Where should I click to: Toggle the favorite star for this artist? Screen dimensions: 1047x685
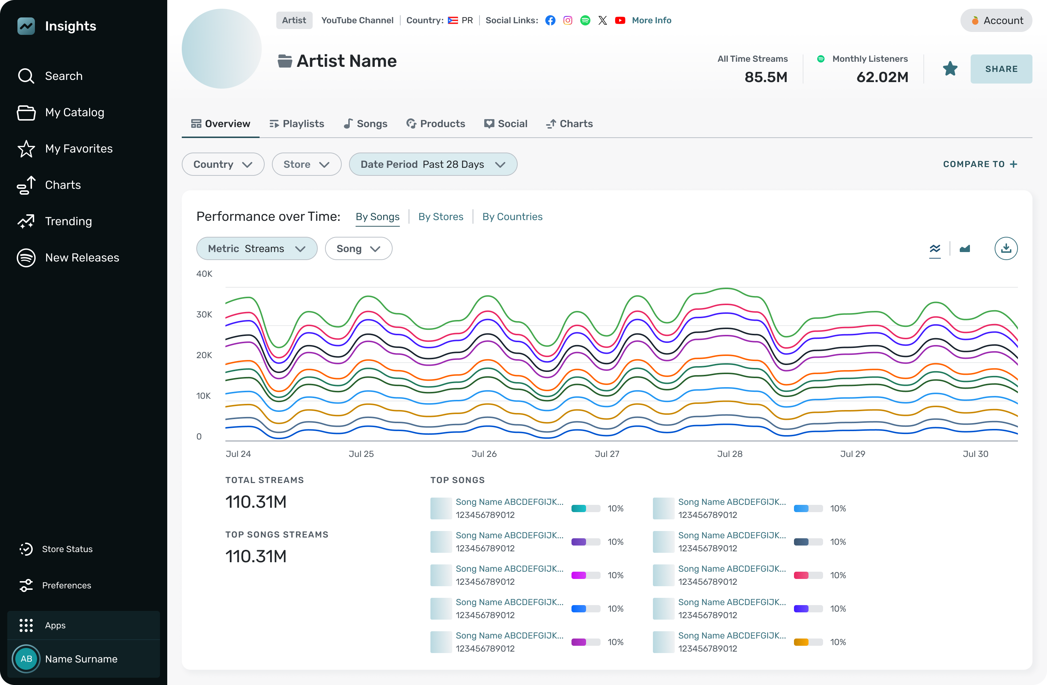(x=950, y=69)
